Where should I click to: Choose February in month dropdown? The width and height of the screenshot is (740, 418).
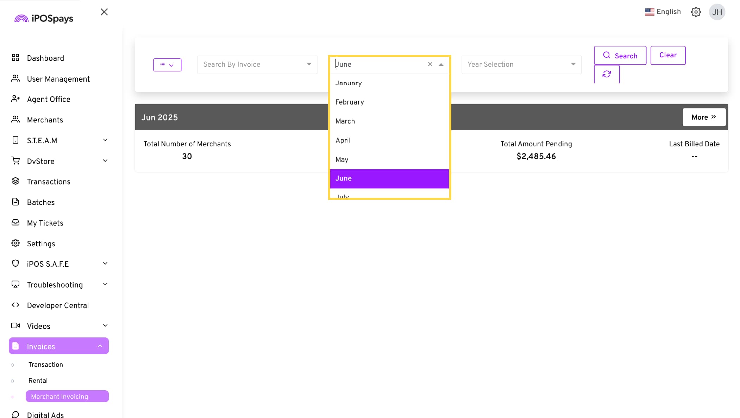(349, 102)
